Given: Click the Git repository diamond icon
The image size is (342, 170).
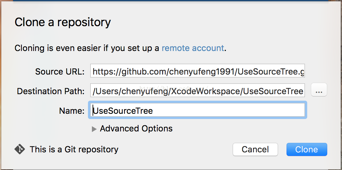Looking at the screenshot, I should click(x=20, y=149).
